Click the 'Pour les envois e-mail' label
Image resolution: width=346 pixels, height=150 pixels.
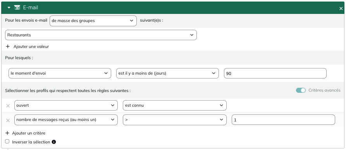(x=26, y=20)
